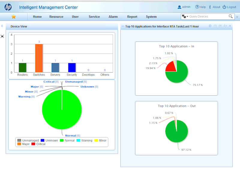
Task: Click the Unknown [0] status link
Action: tap(89, 87)
